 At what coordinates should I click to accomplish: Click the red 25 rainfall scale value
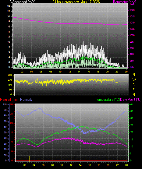[x=12, y=114]
